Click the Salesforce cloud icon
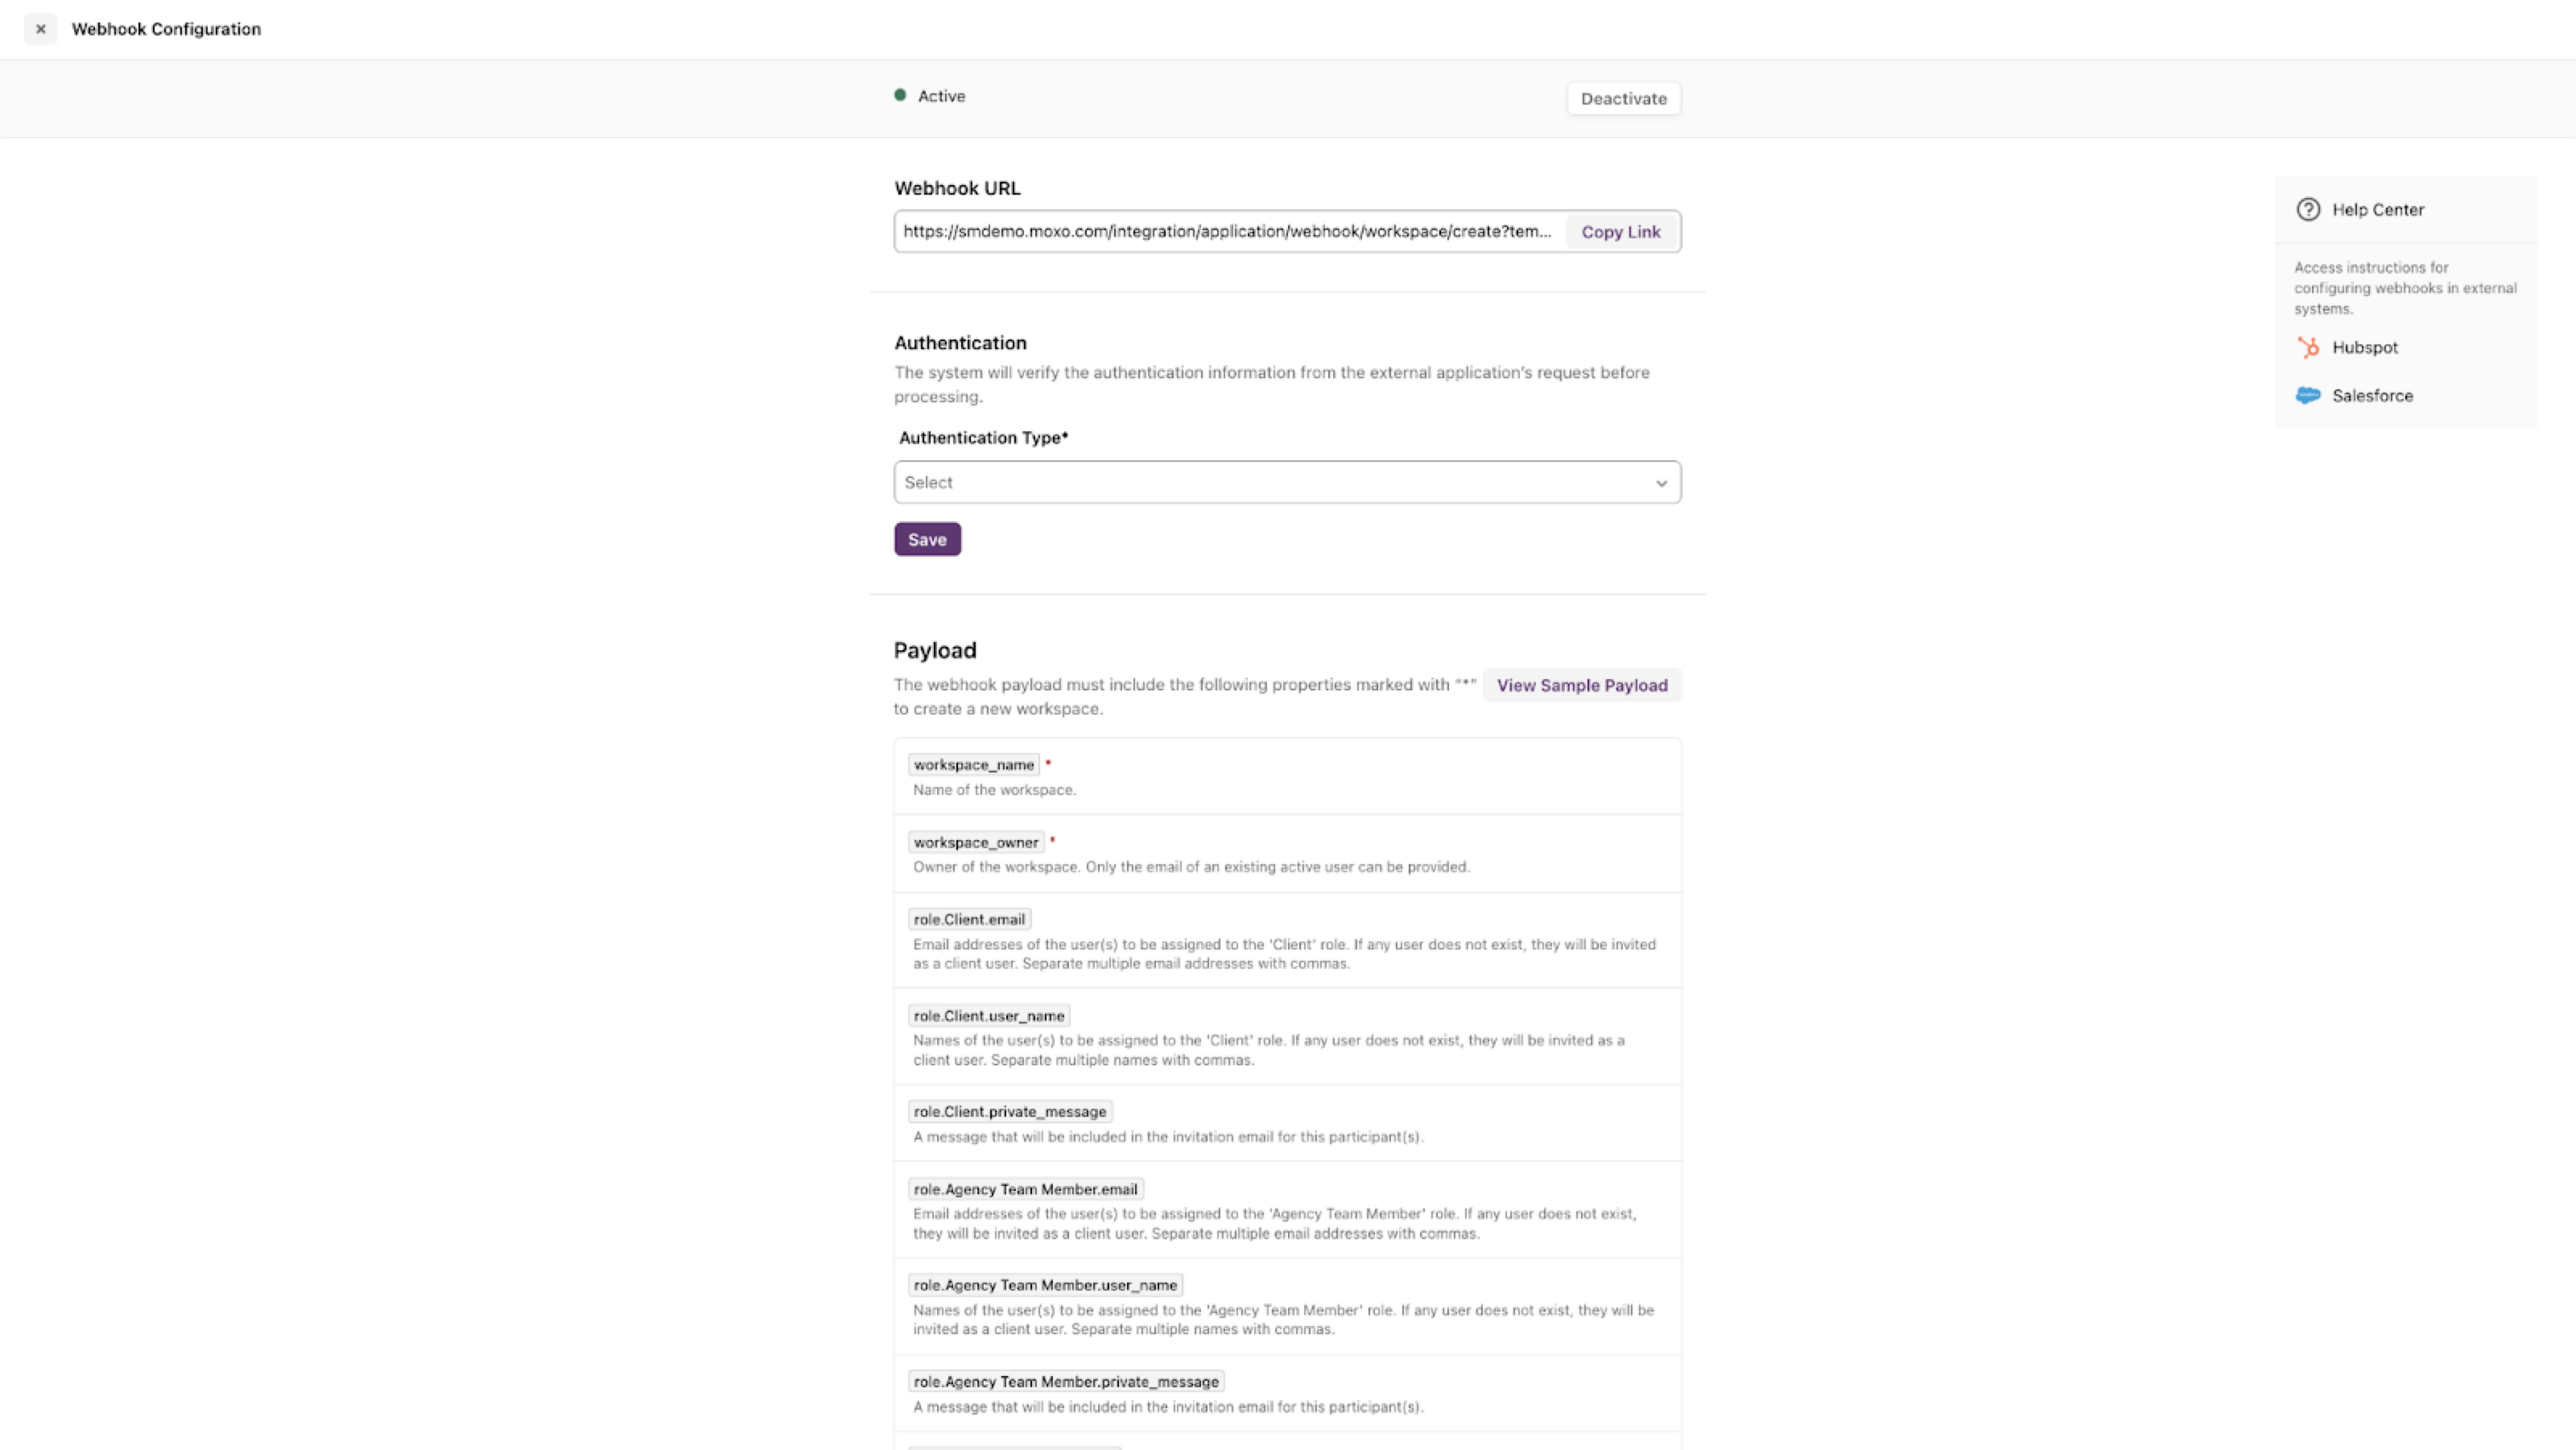This screenshot has width=2576, height=1450. pyautogui.click(x=2308, y=396)
